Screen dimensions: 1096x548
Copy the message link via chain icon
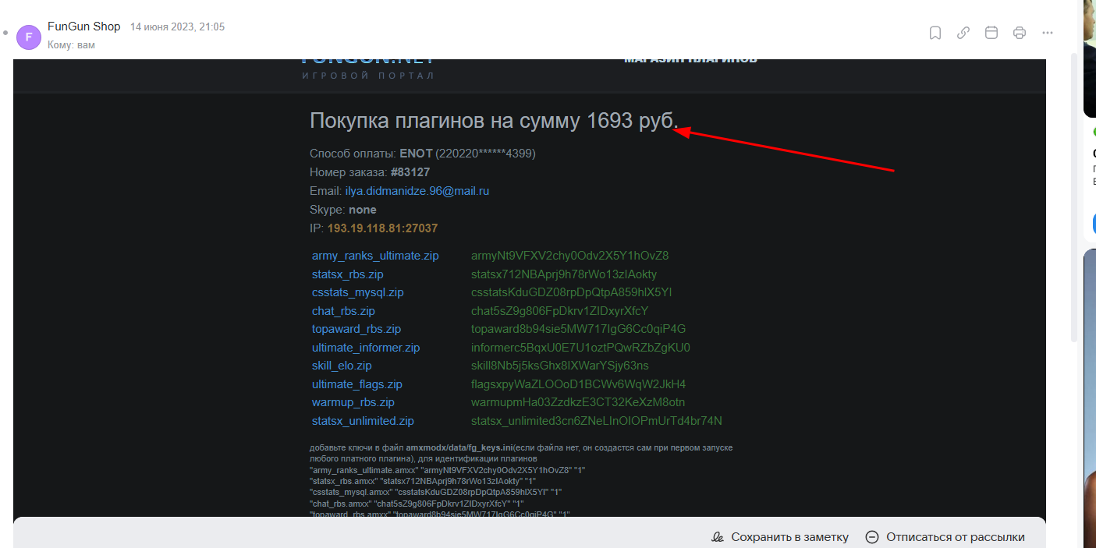[963, 33]
